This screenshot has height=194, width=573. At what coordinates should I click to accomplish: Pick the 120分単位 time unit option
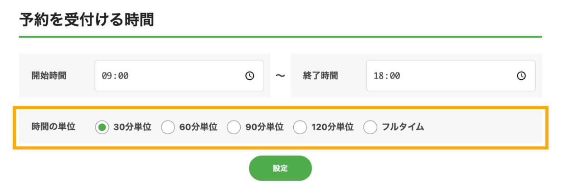pyautogui.click(x=300, y=127)
